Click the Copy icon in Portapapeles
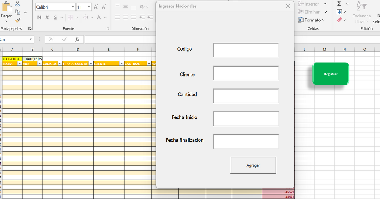 (17, 12)
